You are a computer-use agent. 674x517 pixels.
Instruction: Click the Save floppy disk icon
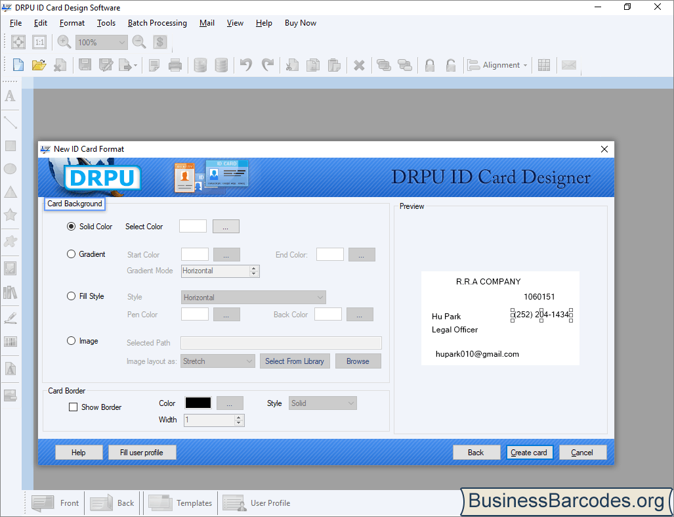85,65
